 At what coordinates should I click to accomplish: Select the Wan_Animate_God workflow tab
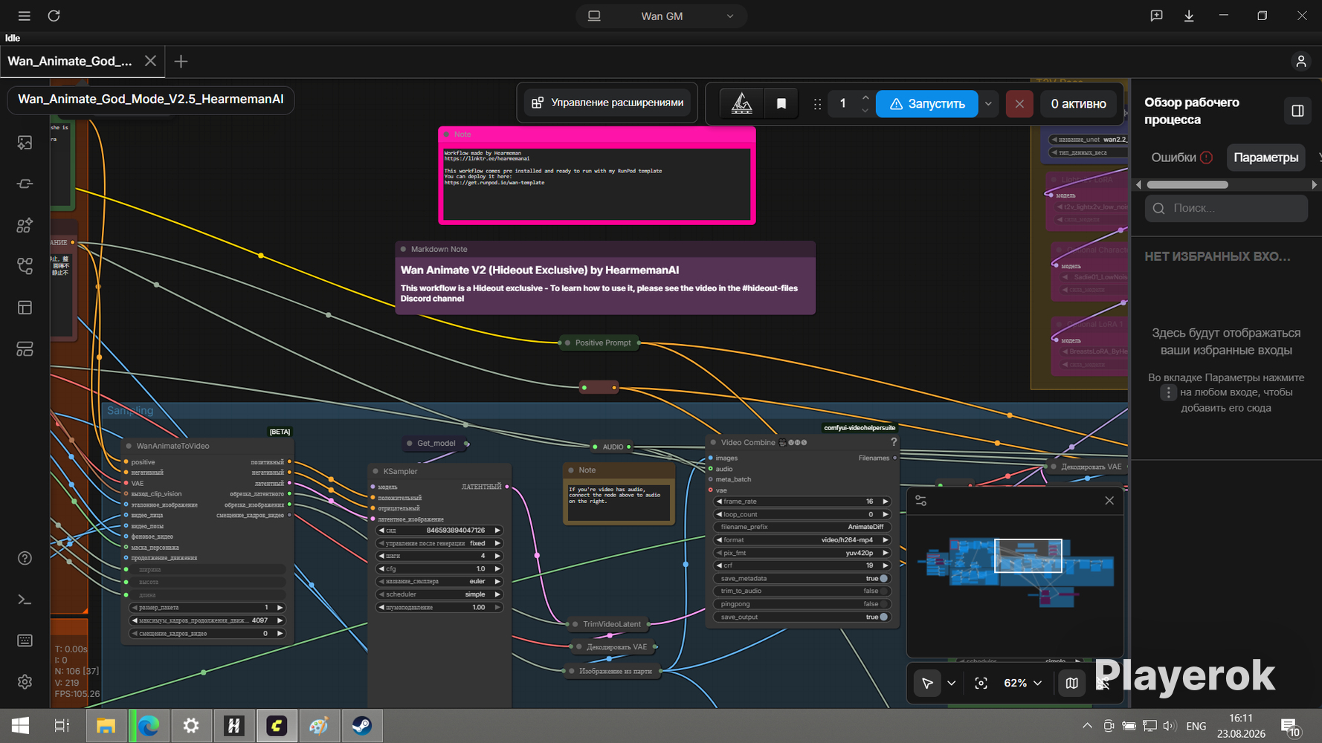70,61
